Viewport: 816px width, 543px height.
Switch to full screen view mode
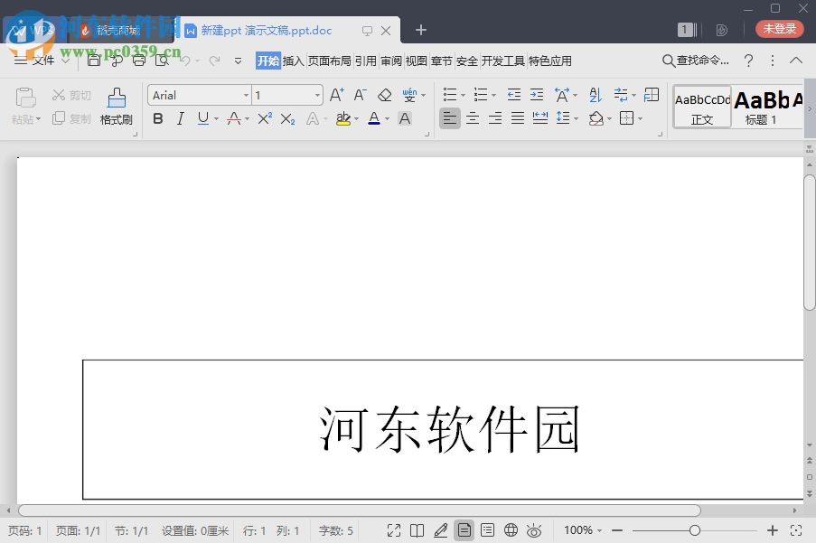click(392, 530)
